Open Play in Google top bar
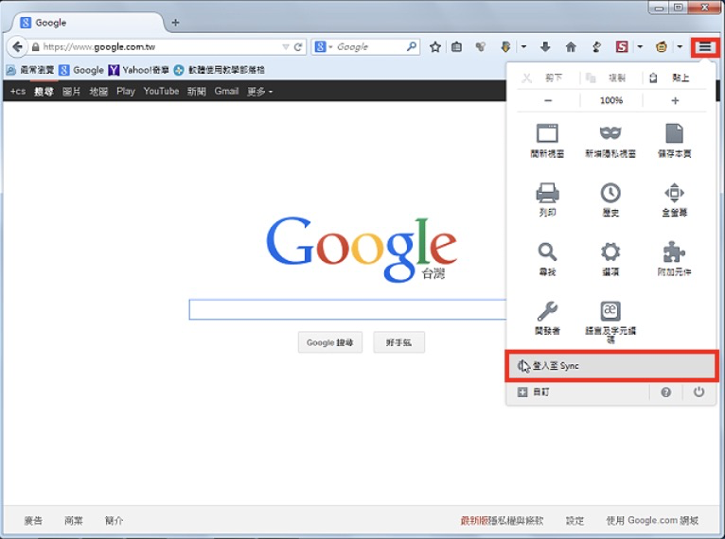 (126, 92)
